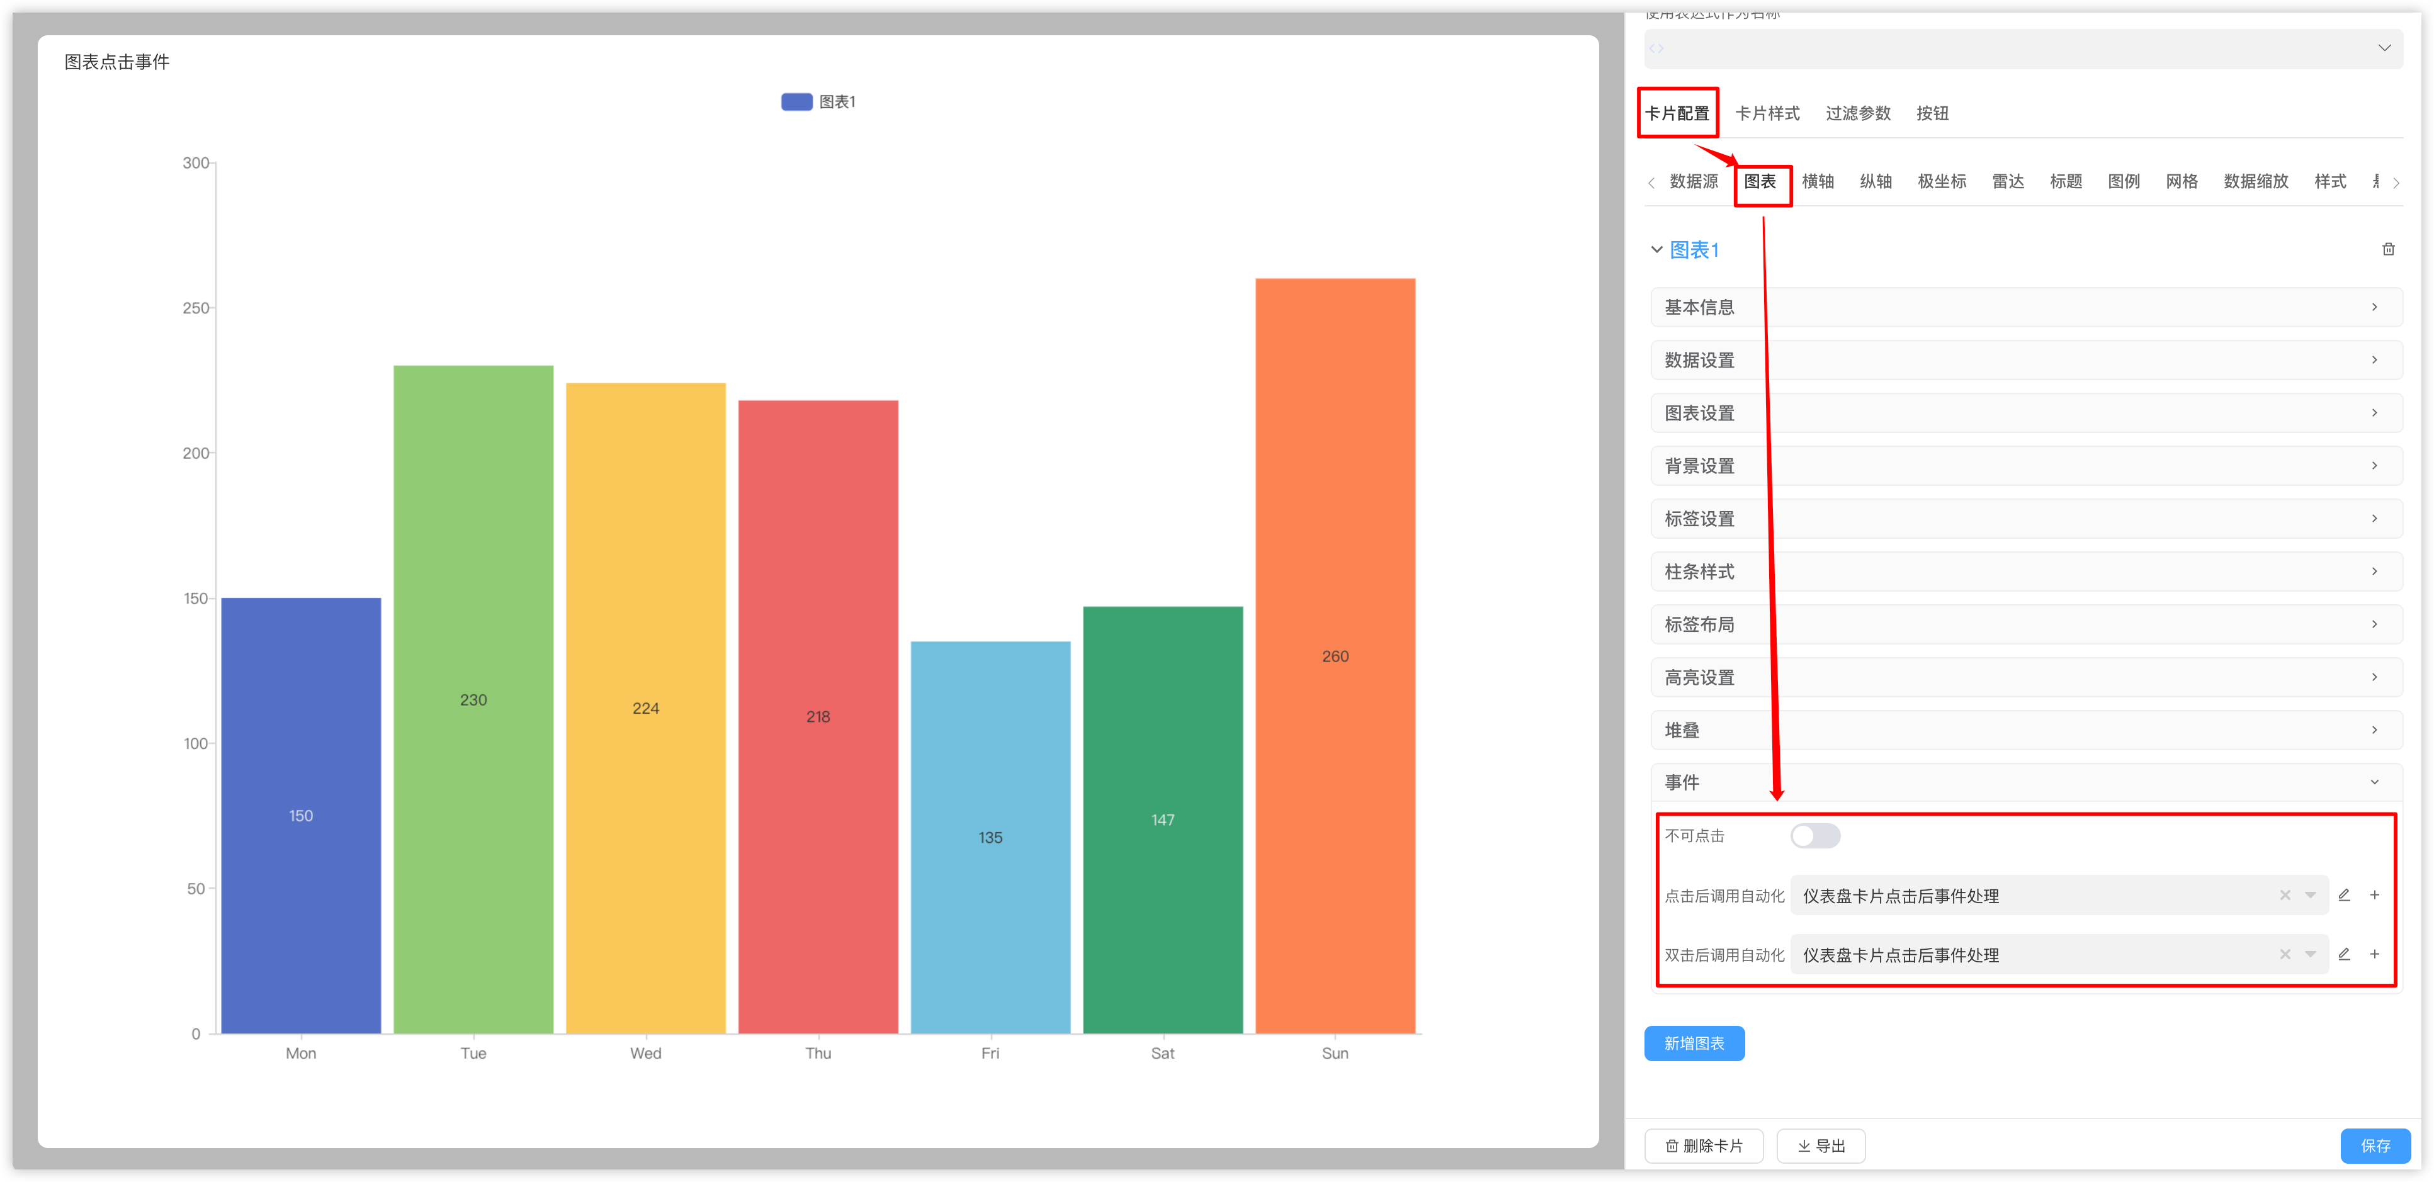Click the 导出 button

[x=1821, y=1145]
